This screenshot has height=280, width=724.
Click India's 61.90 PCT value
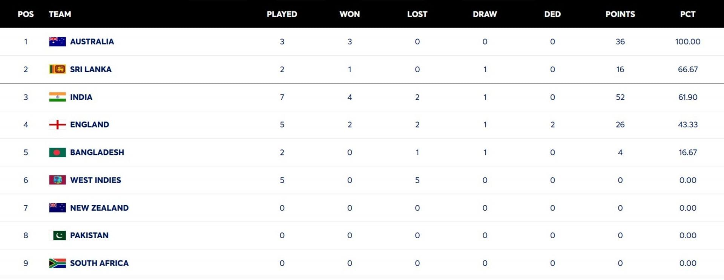tap(687, 97)
